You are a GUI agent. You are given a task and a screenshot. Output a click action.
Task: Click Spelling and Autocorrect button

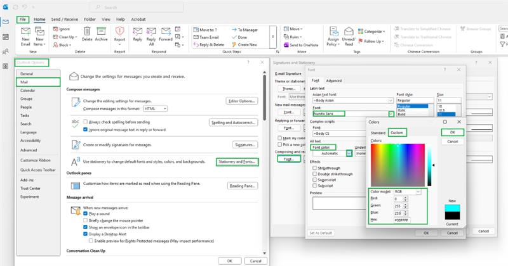(x=233, y=122)
